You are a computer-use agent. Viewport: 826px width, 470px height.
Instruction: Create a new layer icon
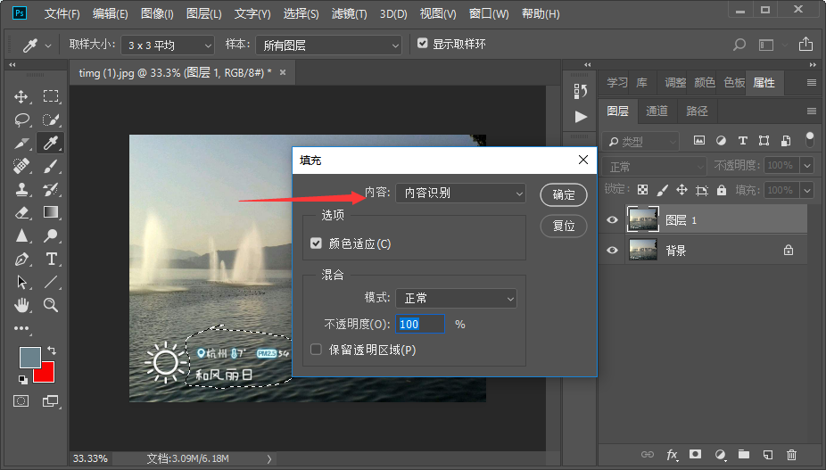tap(768, 454)
